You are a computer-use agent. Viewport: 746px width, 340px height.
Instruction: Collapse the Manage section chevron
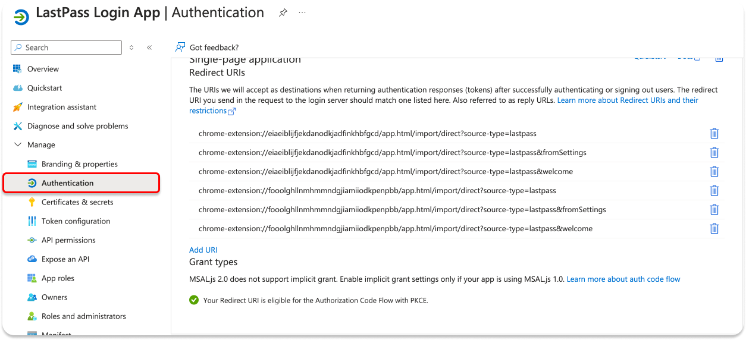click(17, 145)
